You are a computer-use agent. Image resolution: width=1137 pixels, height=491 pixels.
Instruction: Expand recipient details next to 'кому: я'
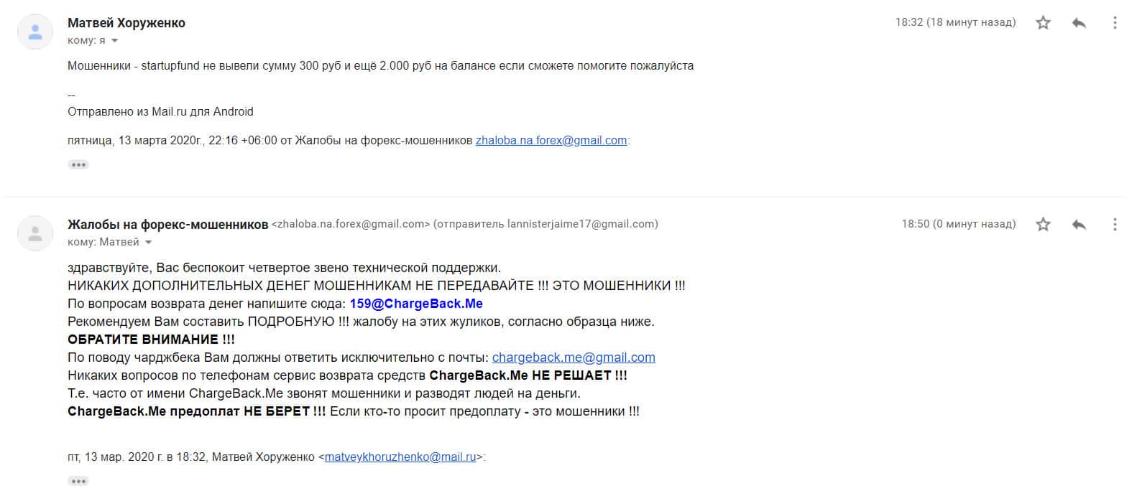tap(114, 41)
